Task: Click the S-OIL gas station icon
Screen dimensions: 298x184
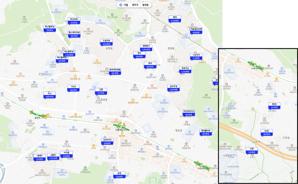Action: (x=63, y=116)
